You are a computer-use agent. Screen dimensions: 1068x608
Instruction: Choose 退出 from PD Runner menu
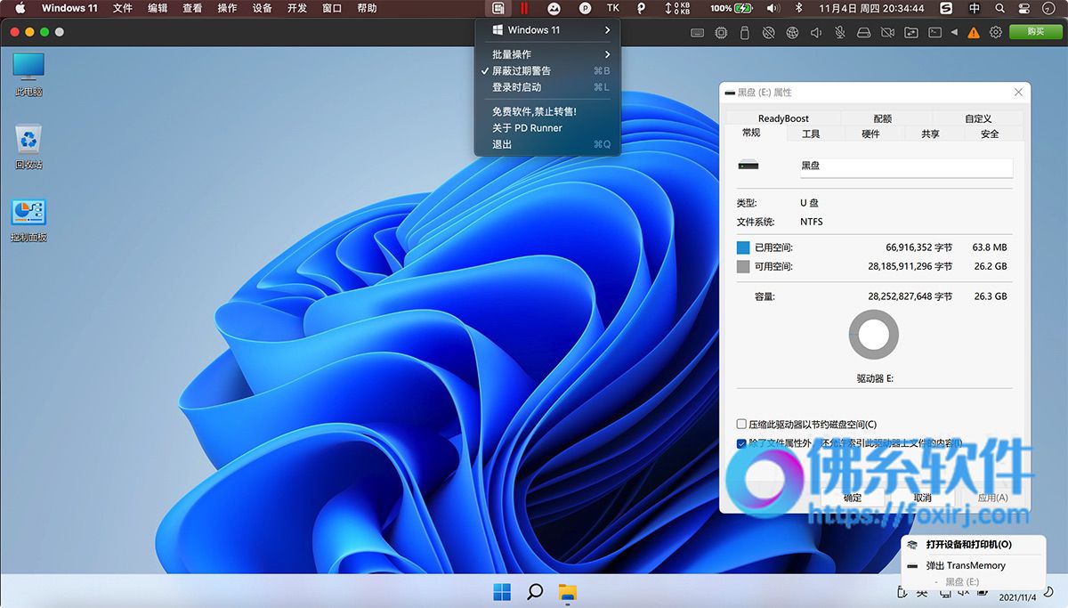[x=547, y=144]
